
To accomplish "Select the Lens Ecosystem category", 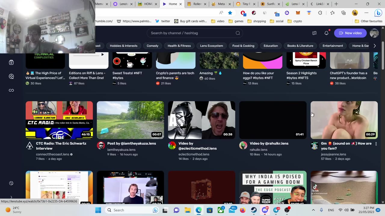I will click(211, 46).
